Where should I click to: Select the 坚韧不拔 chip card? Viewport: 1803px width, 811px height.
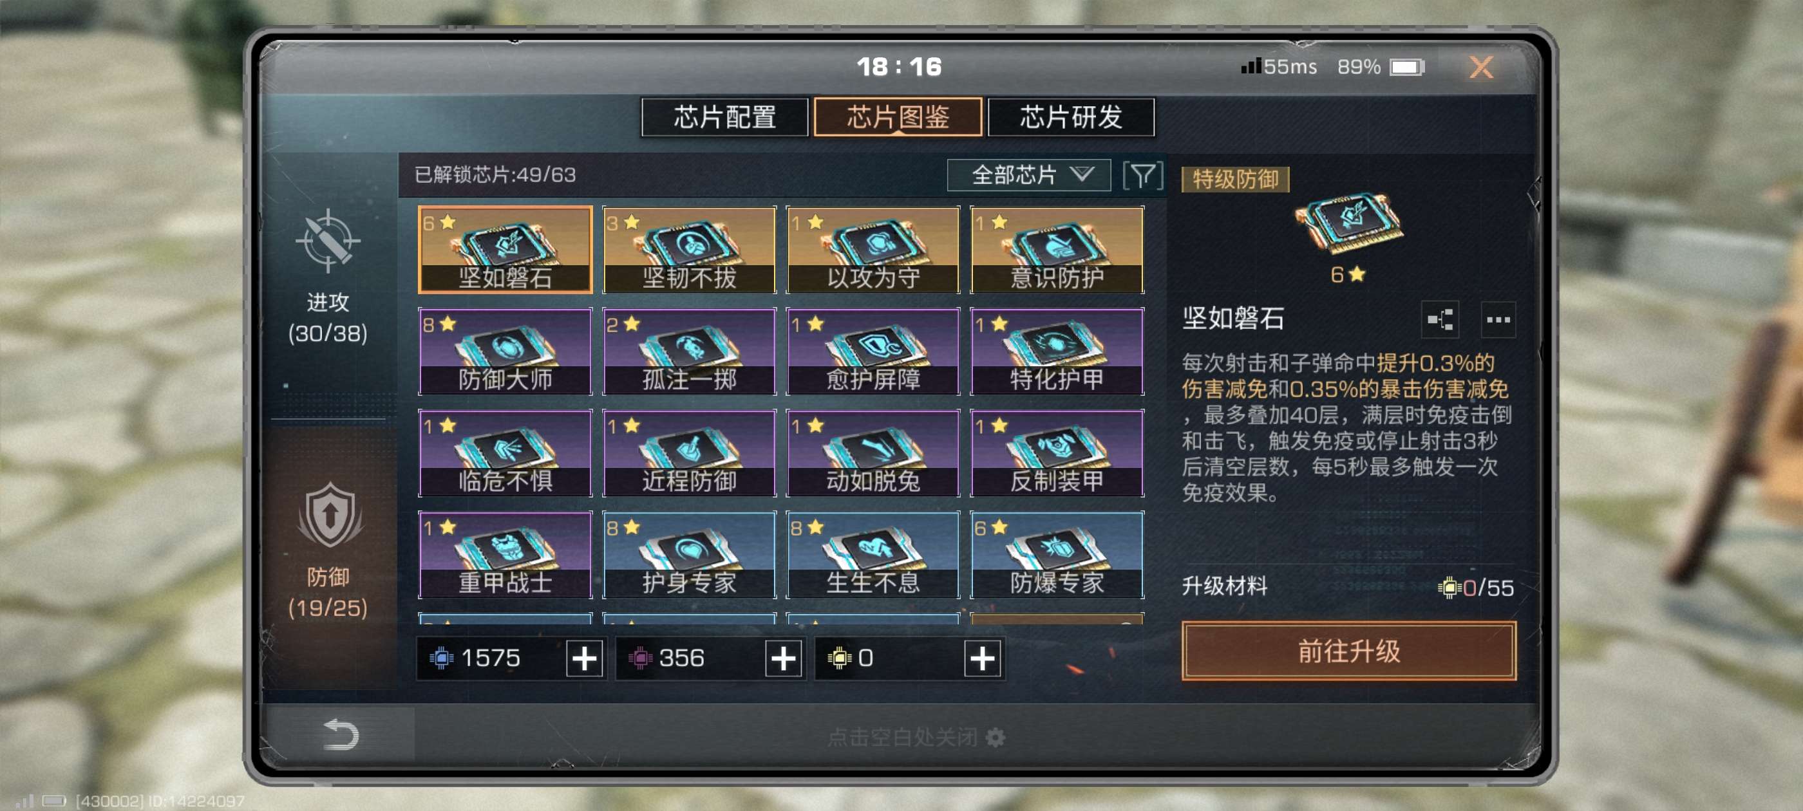coord(690,250)
